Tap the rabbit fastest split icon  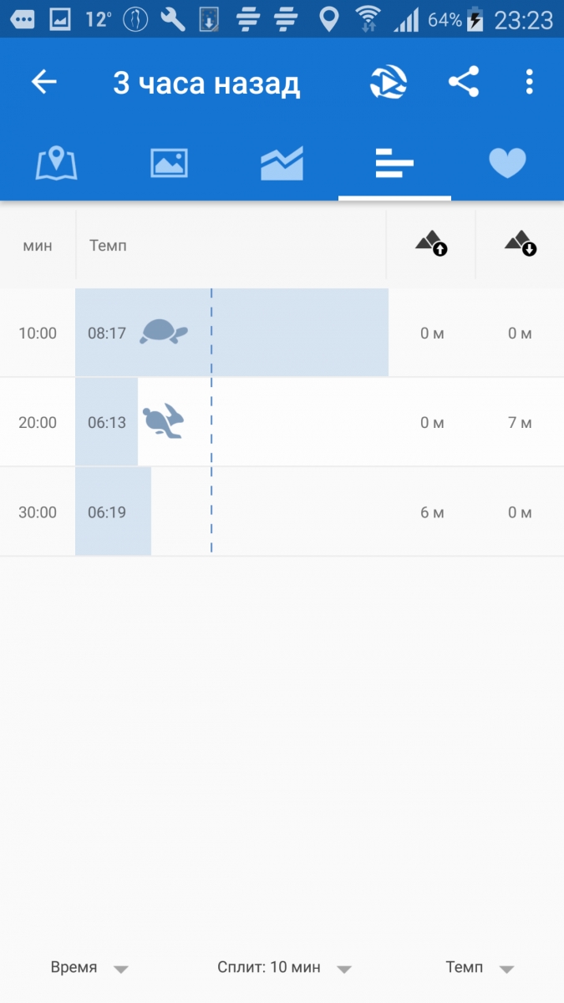pos(163,422)
